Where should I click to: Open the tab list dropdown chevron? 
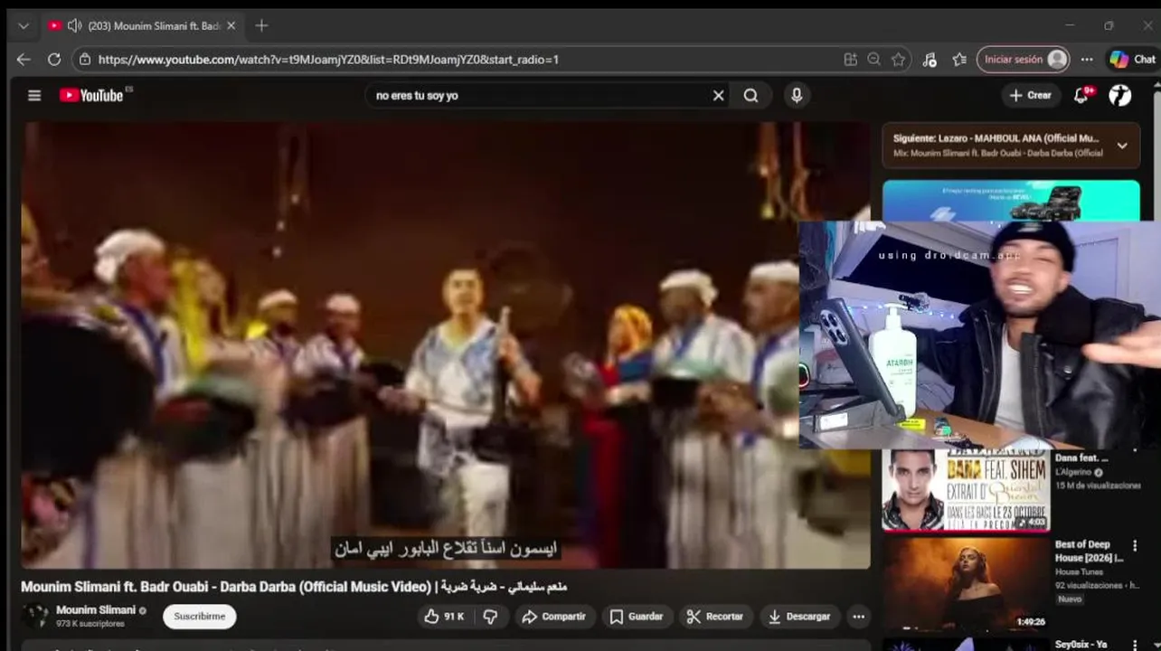pyautogui.click(x=24, y=25)
